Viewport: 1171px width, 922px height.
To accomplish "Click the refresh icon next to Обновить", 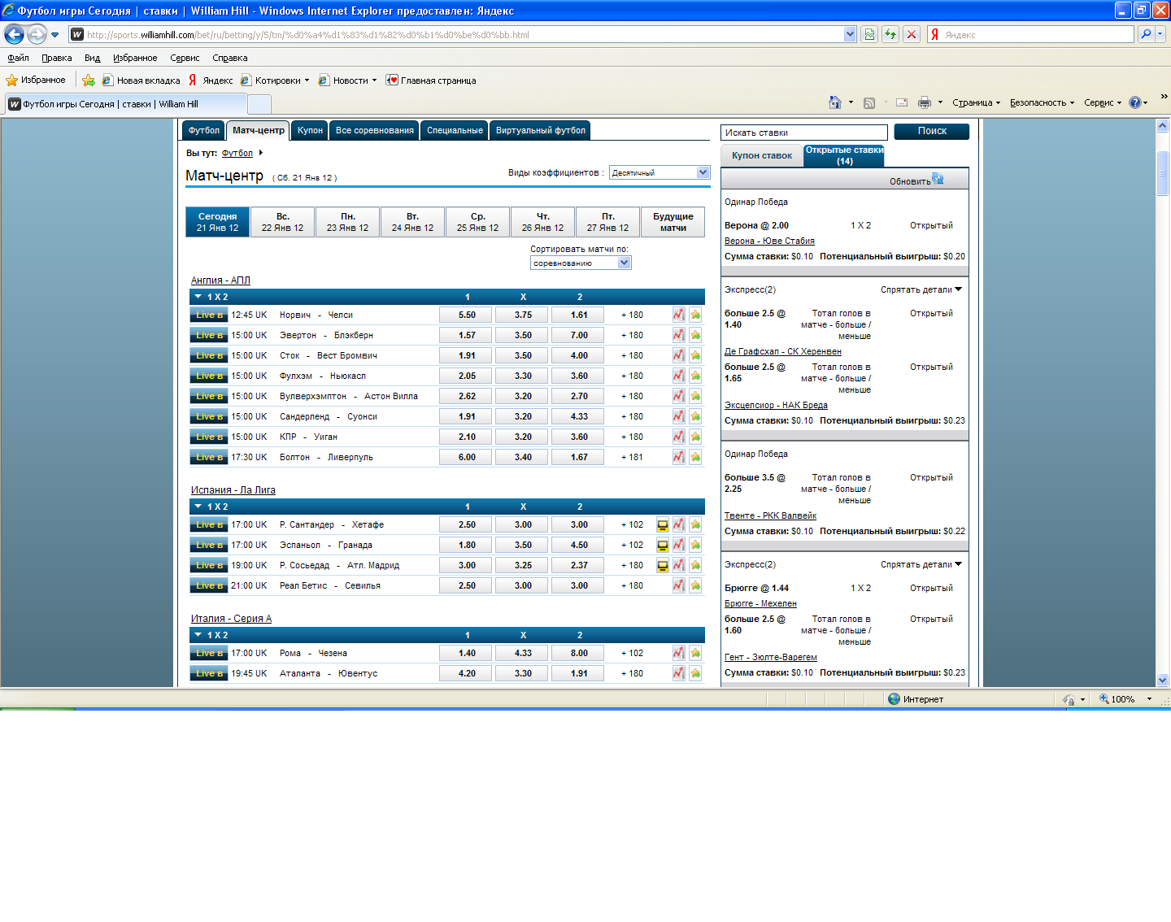I will click(x=938, y=179).
